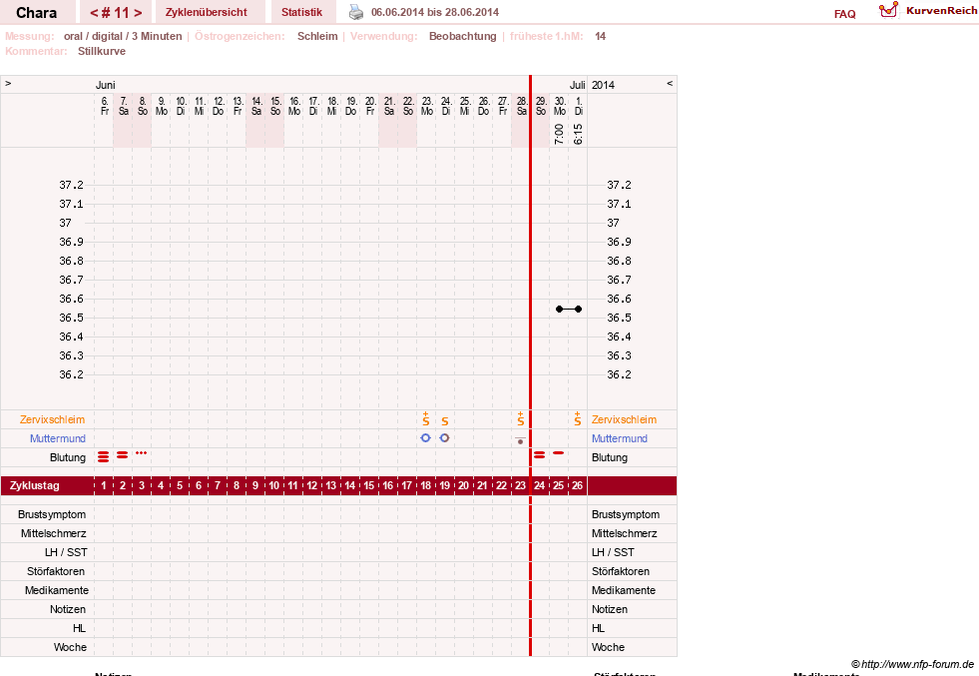Switch to the Zyklenübersicht tab
The image size is (979, 676).
[206, 12]
